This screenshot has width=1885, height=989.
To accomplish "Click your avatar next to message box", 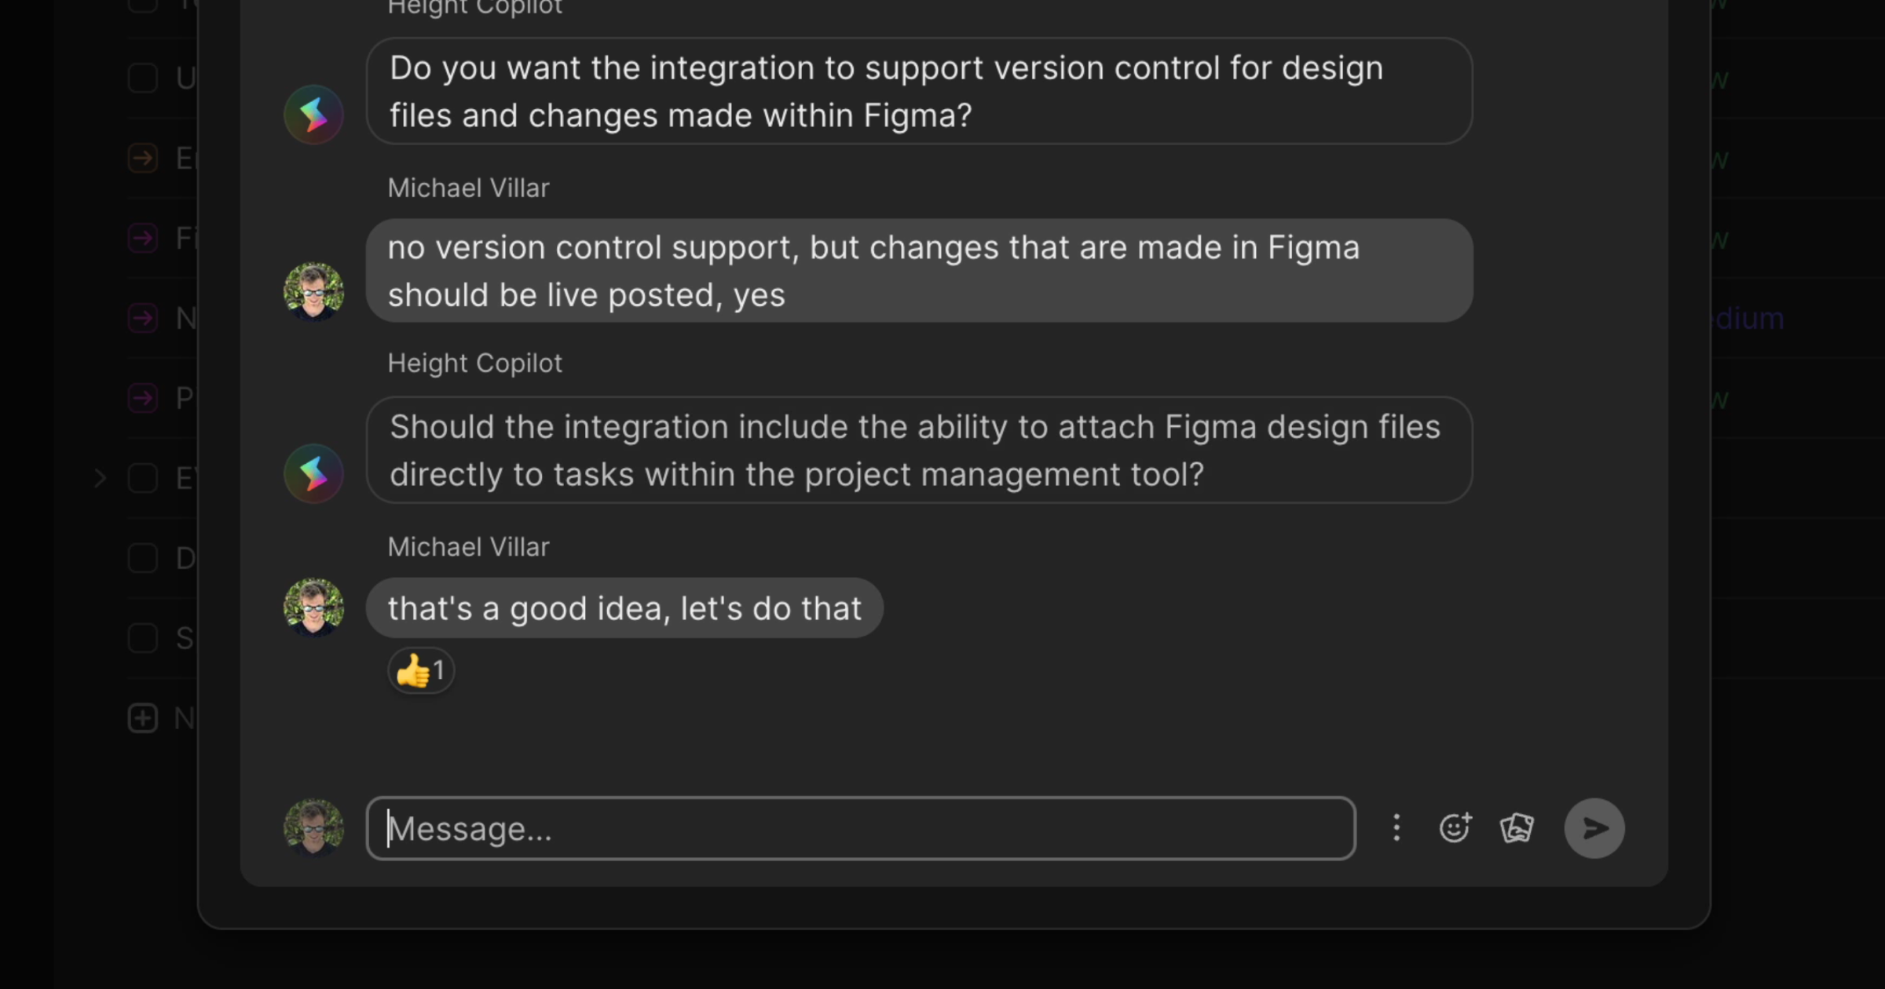I will point(313,828).
